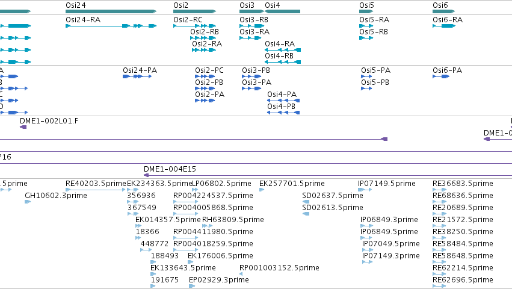Select the Osi4-RA transcript glyph
Viewport: 512px width, 289px height.
point(283,50)
